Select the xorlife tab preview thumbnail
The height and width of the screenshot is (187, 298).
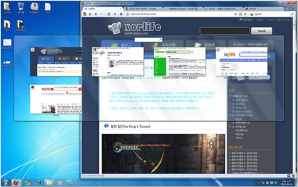click(56, 62)
